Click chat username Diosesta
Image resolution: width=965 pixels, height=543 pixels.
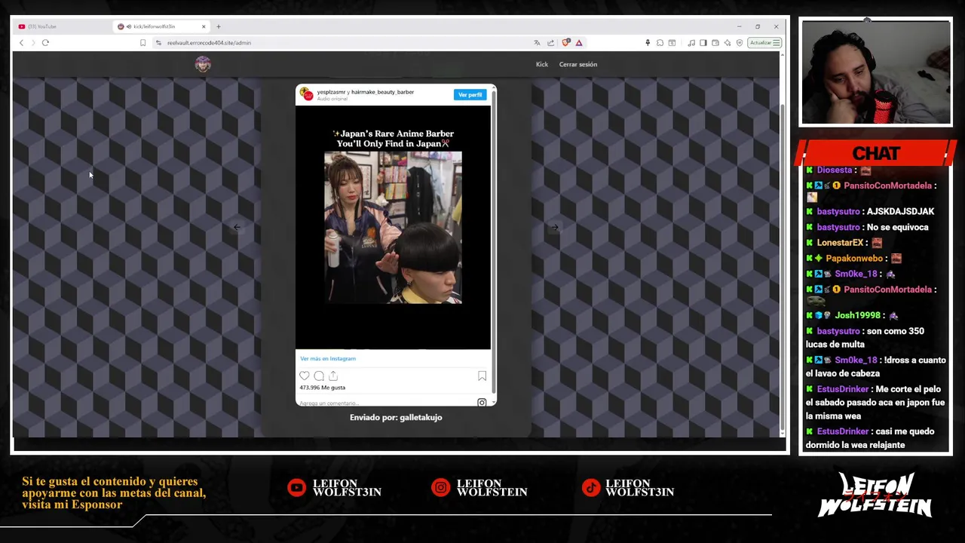coord(834,170)
